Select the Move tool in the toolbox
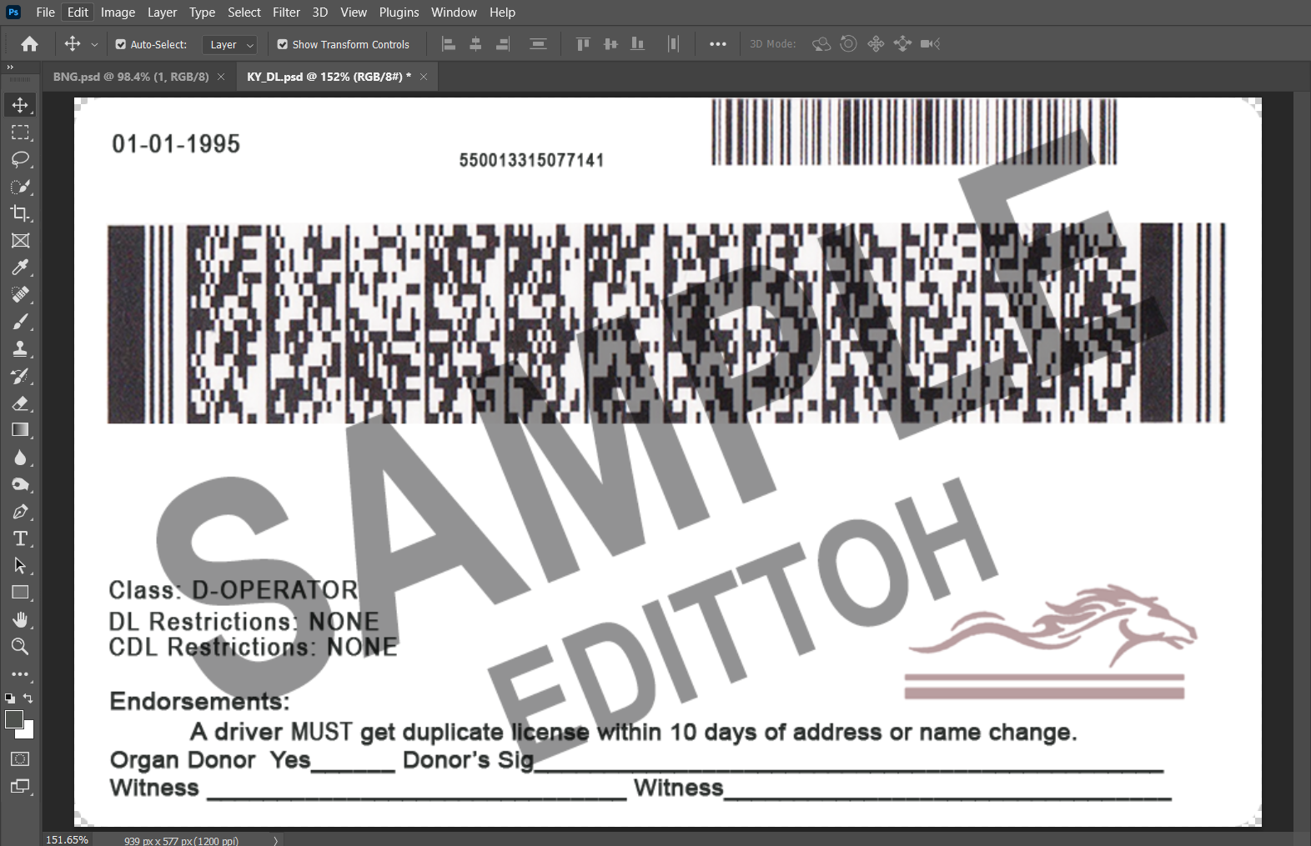 click(x=20, y=105)
